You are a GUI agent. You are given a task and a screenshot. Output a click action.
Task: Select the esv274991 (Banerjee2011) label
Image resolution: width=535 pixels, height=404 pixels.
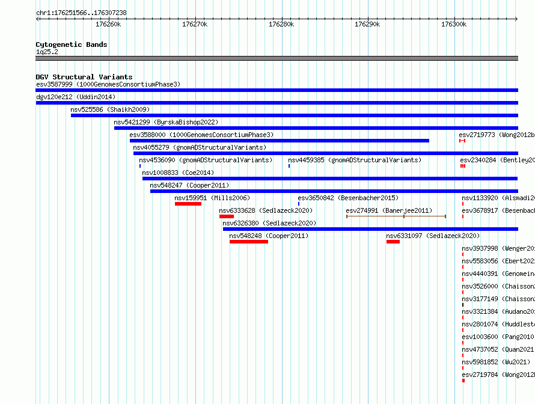tap(389, 210)
